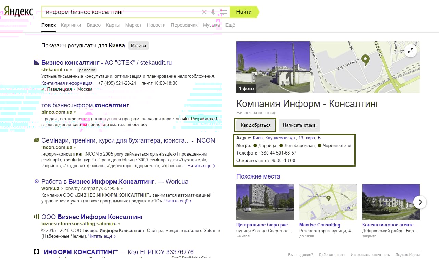
Task: Open Maxrise Consulting link
Action: tap(320, 225)
